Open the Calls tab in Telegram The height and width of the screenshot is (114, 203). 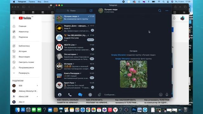click(x=70, y=95)
